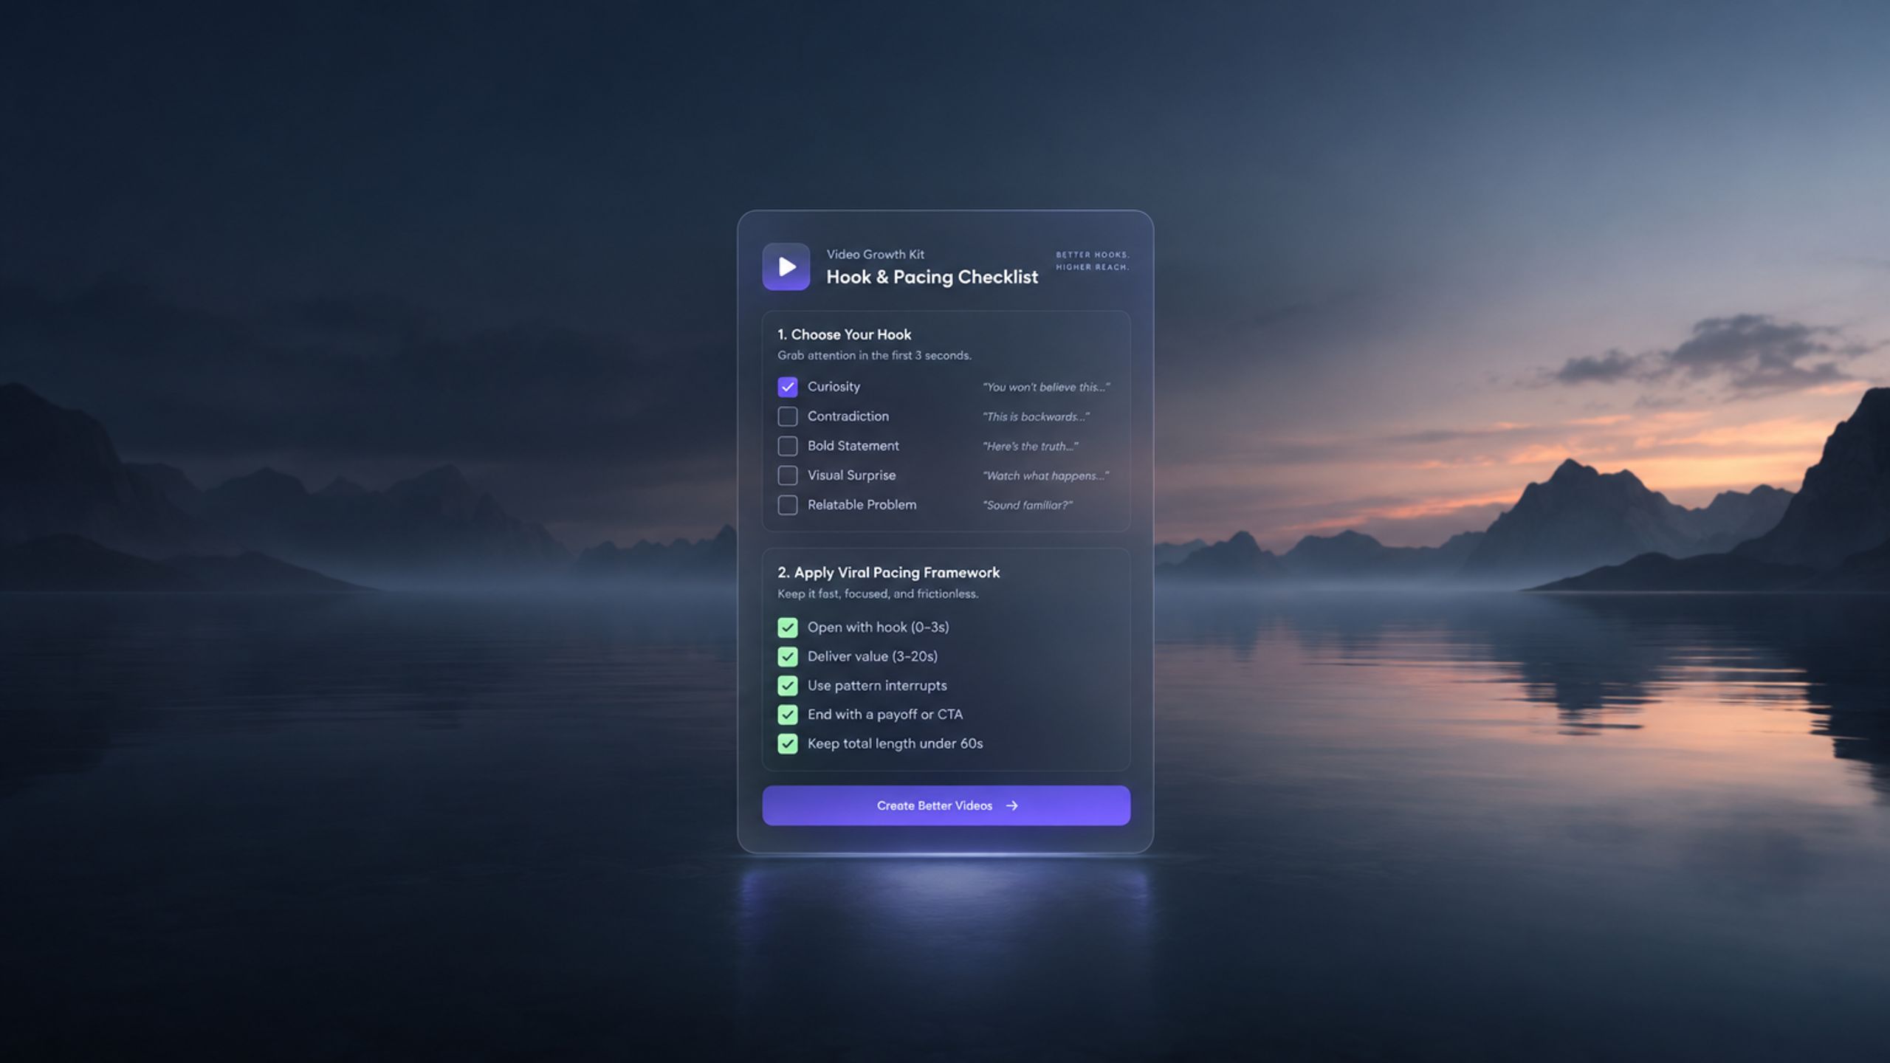Click the Video Growth Kit label
The width and height of the screenshot is (1890, 1063).
pyautogui.click(x=875, y=254)
